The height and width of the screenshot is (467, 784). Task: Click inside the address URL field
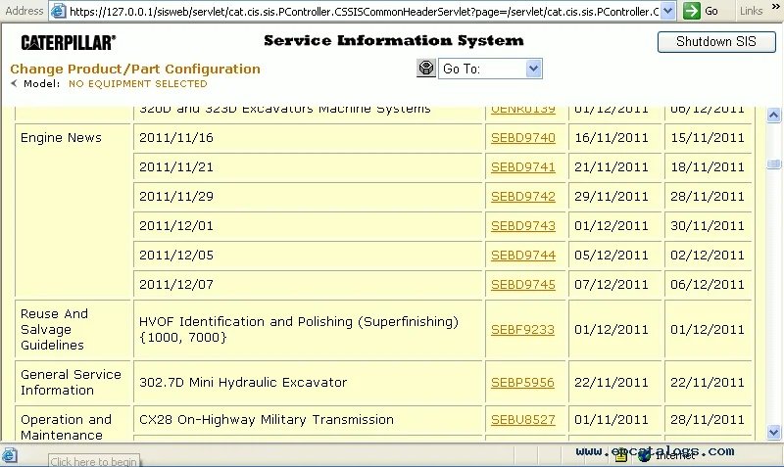click(x=363, y=11)
